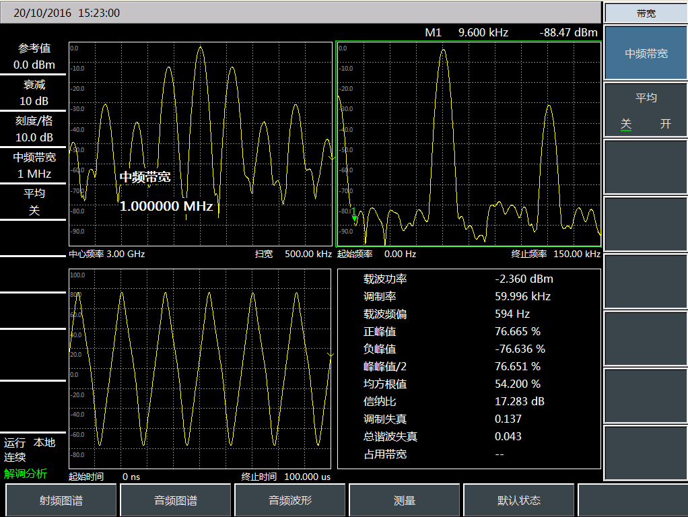Switch averaging to 开 in right panel
The width and height of the screenshot is (688, 517).
[x=665, y=124]
